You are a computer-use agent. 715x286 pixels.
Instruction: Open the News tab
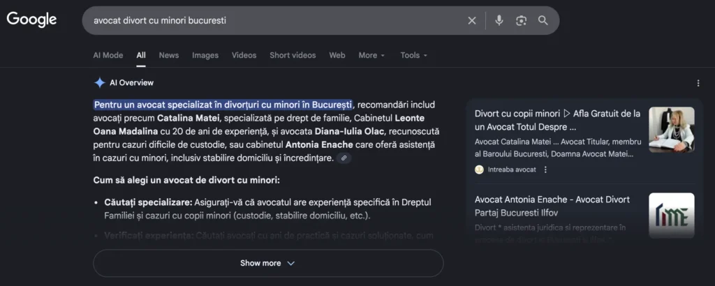click(x=169, y=55)
